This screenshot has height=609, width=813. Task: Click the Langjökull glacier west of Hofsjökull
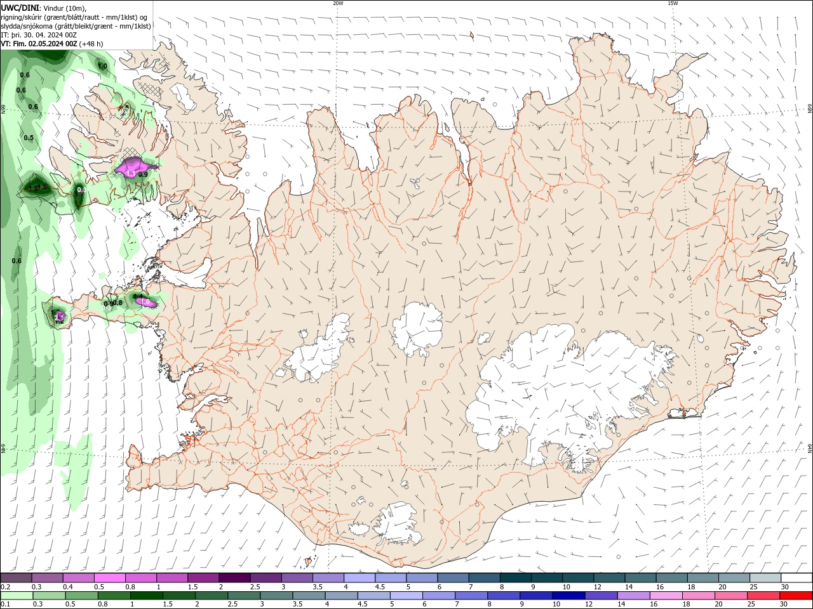tap(318, 352)
